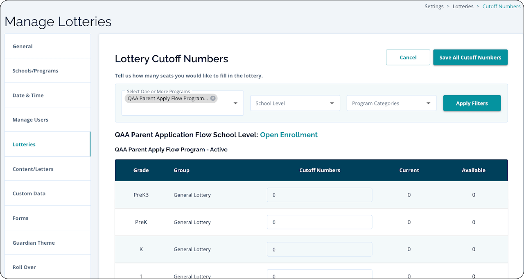524x279 pixels.
Task: Click the Lotteries breadcrumb link
Action: point(463,7)
